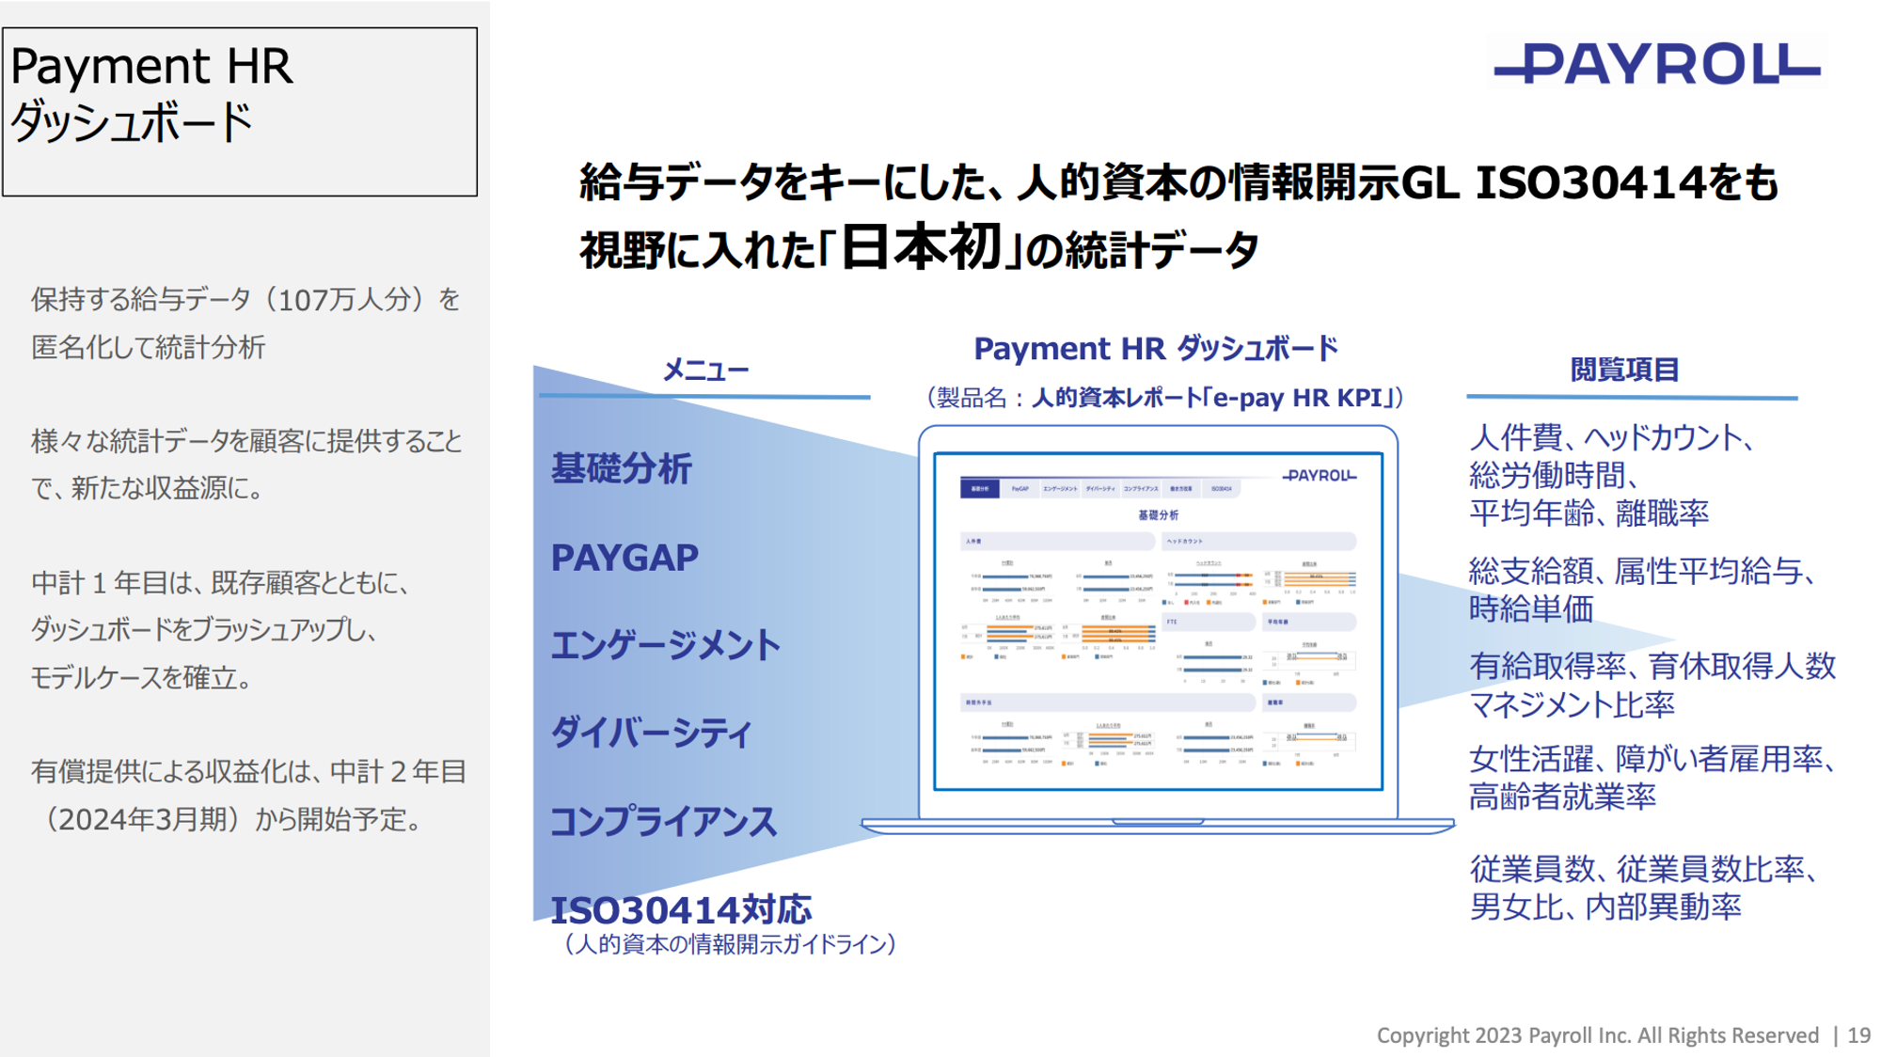Click the モデルケースを確立 line
1881x1057 pixels.
point(141,677)
